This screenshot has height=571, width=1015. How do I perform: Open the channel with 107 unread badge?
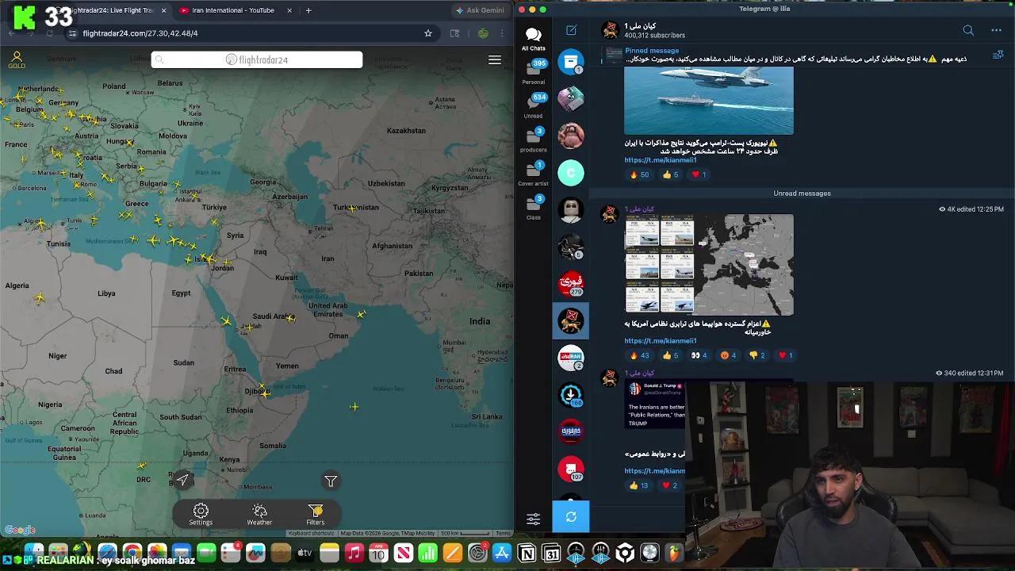click(x=571, y=469)
